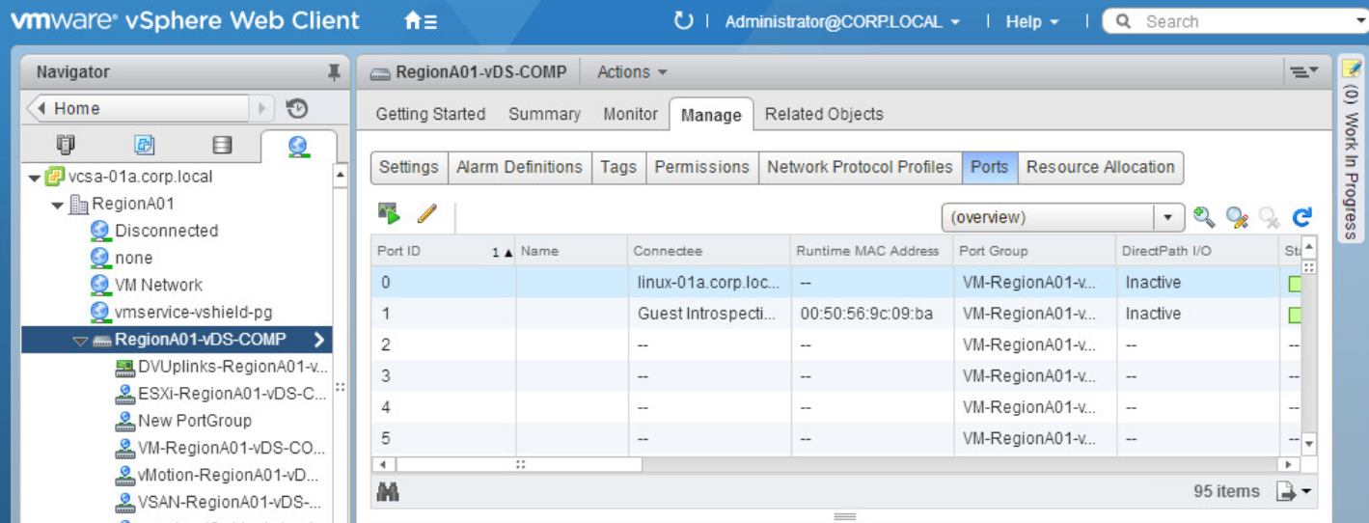Switch to VMs and Templates navigator tab
Viewport: 1369px width, 523px height.
tap(144, 145)
